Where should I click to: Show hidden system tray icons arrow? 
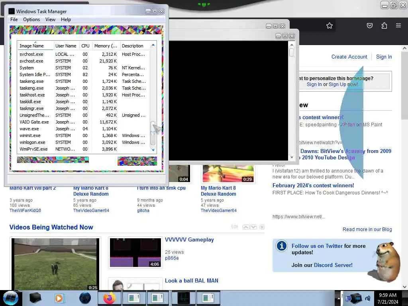point(339,298)
